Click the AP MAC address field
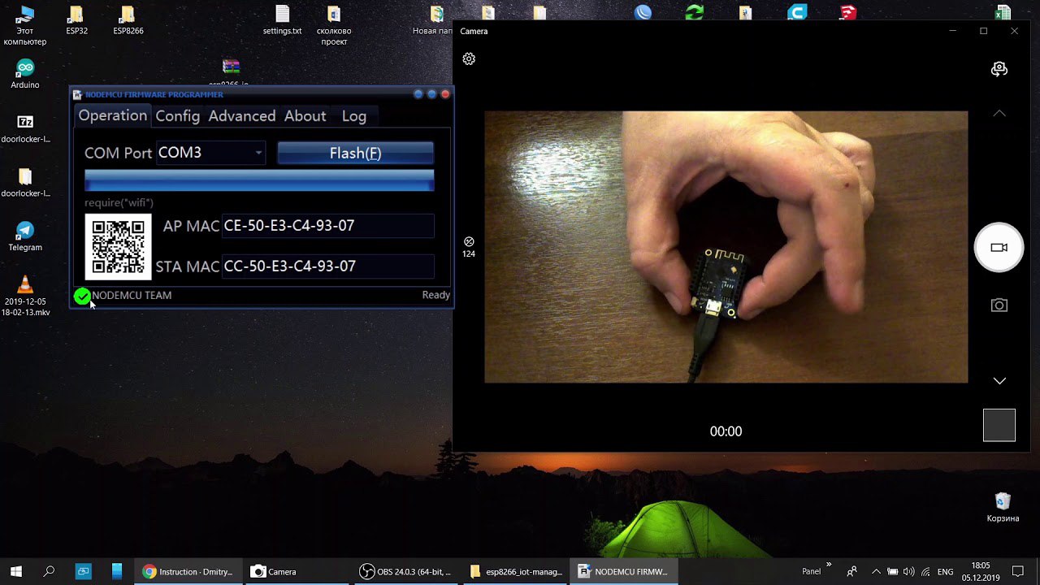The image size is (1040, 585). [328, 226]
